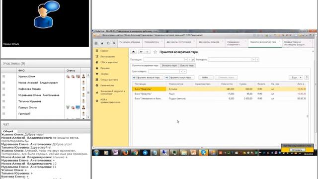Add Принятая возвратная тара to favorites star
Screen dimensions: 318x179
tap(155, 52)
